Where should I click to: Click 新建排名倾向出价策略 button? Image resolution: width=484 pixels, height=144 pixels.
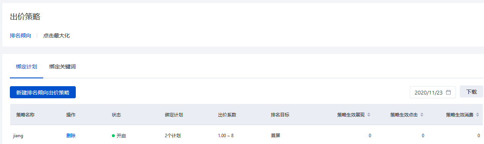tap(43, 92)
